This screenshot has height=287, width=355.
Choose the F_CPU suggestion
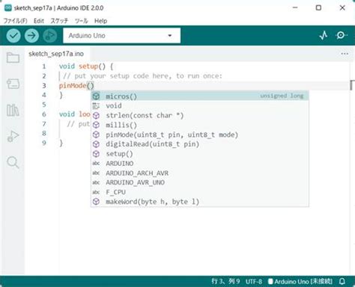coord(200,192)
